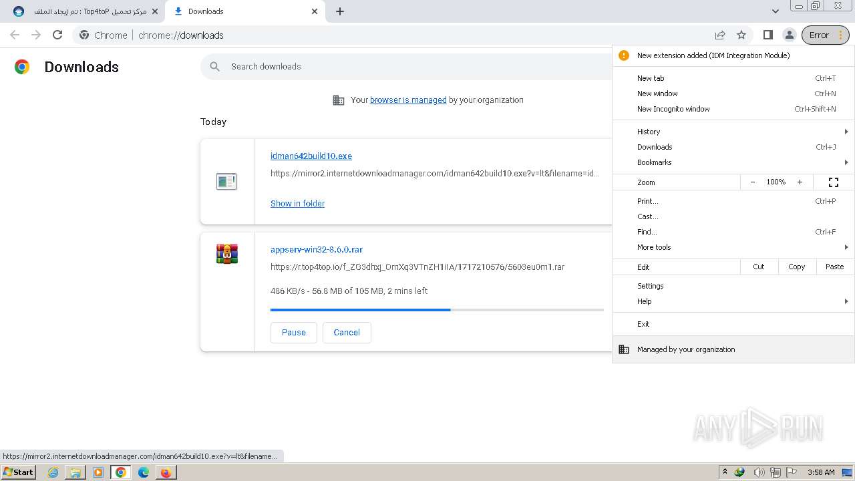The height and width of the screenshot is (481, 855).
Task: Click Paste in Edit row
Action: pyautogui.click(x=835, y=267)
